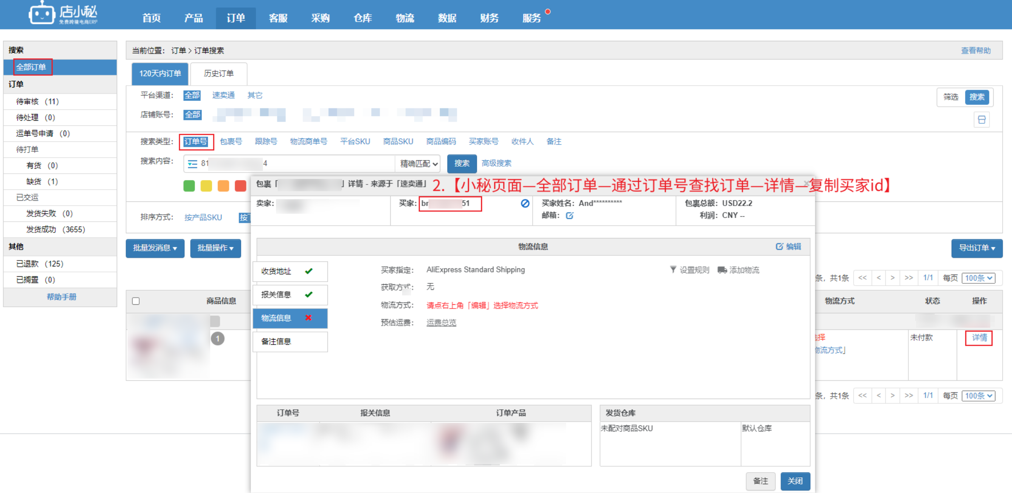The width and height of the screenshot is (1012, 493).
Task: Expand the 批量操作 dropdown button
Action: (x=215, y=248)
